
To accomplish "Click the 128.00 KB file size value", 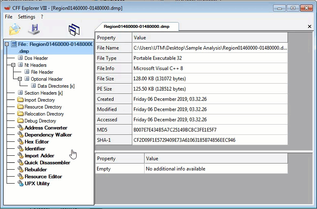I will click(x=159, y=79).
